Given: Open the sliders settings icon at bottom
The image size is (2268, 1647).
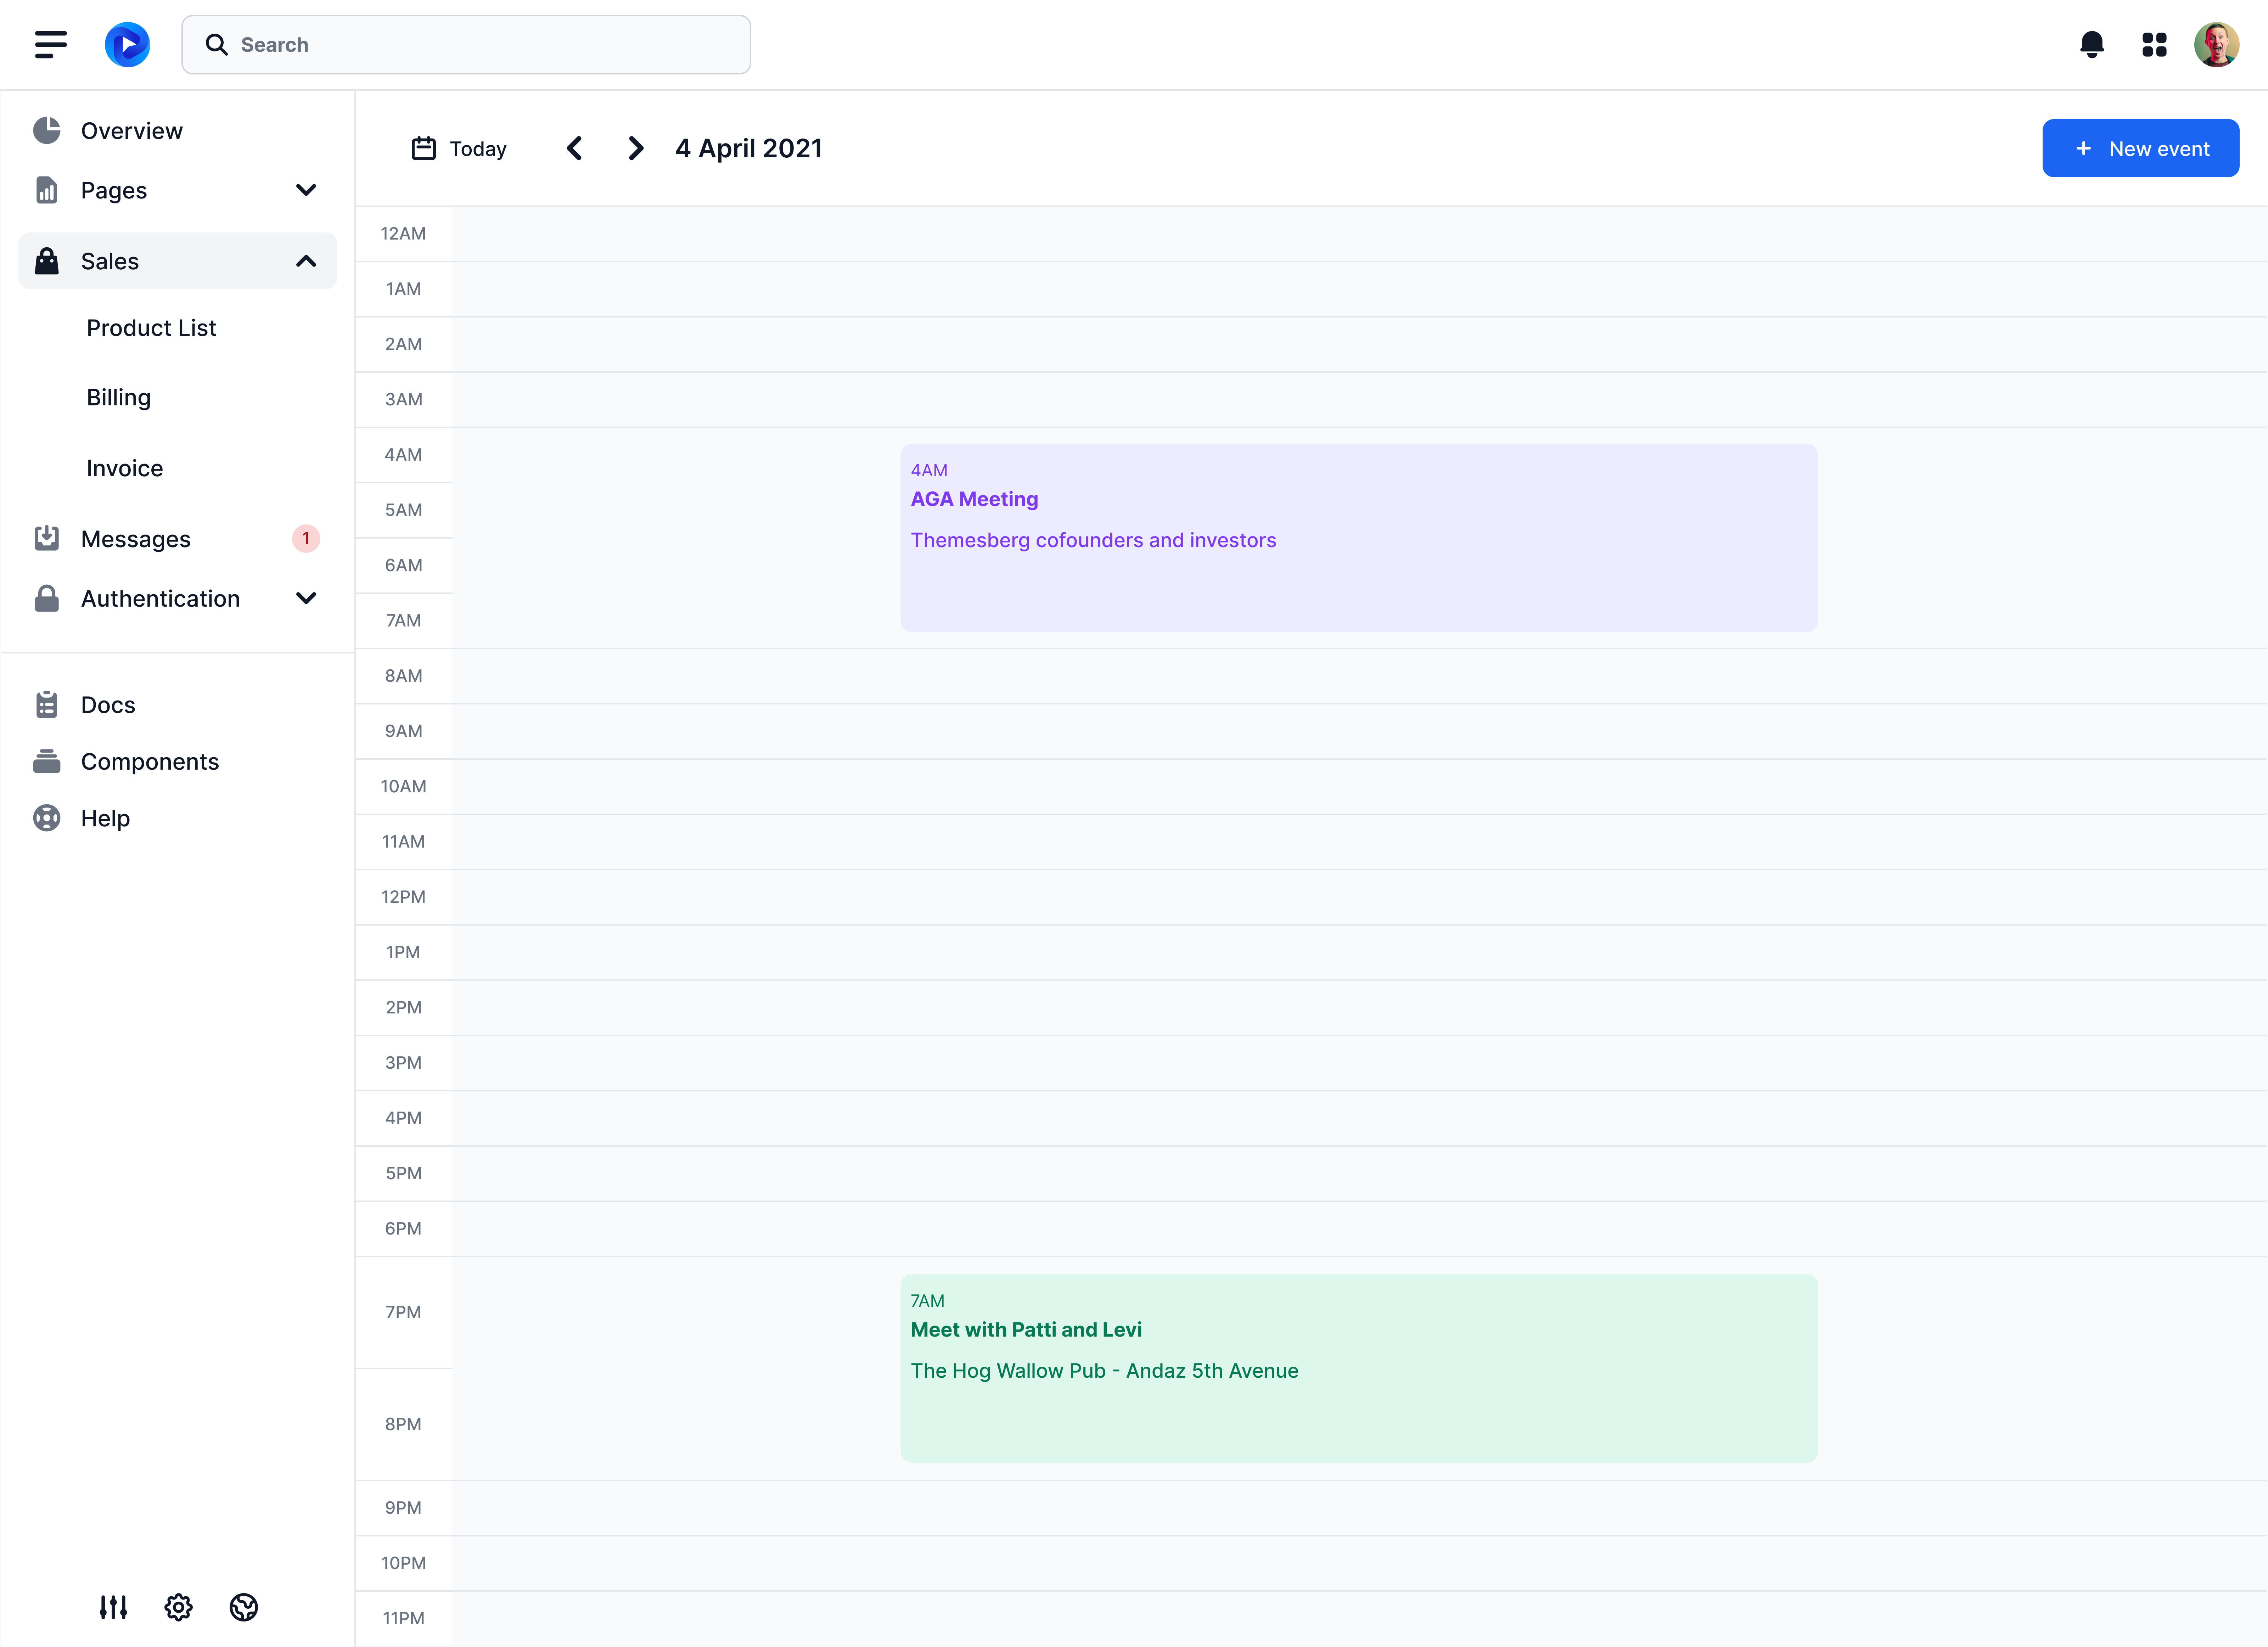Looking at the screenshot, I should click(113, 1607).
